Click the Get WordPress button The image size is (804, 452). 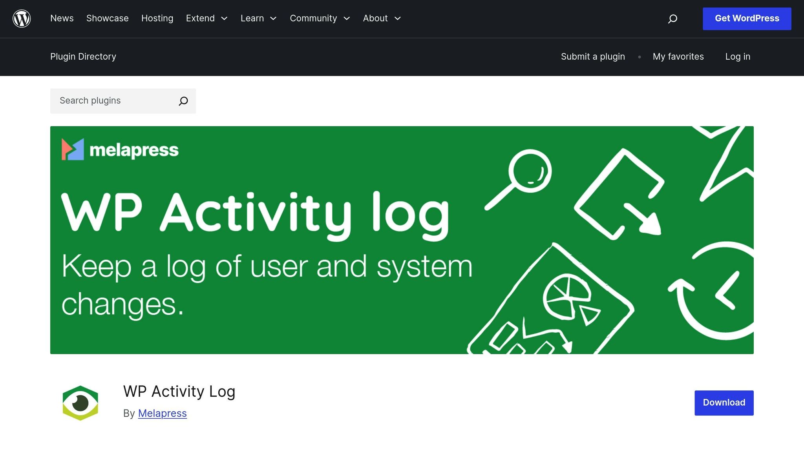(x=747, y=18)
